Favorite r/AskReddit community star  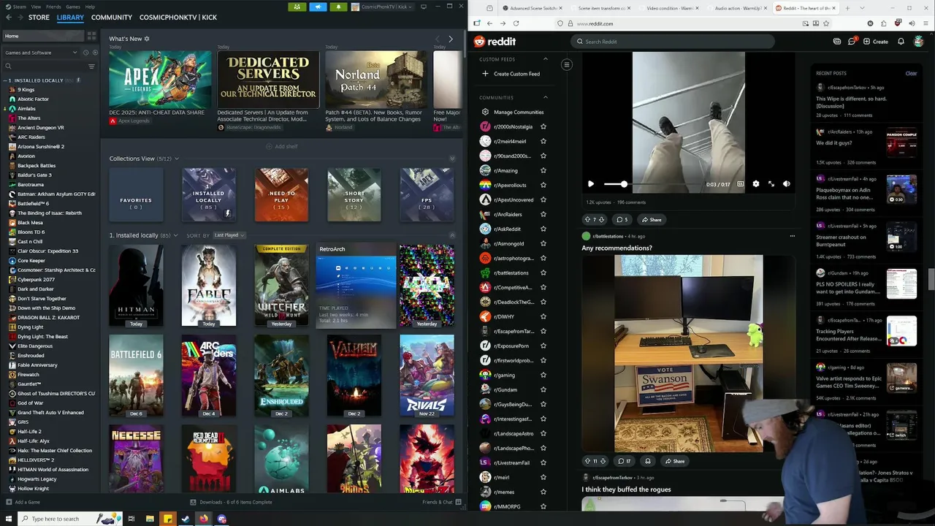pyautogui.click(x=543, y=229)
